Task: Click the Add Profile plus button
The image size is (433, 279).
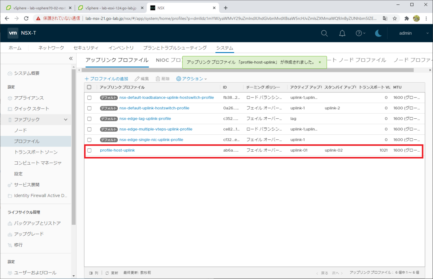Action: click(106, 79)
